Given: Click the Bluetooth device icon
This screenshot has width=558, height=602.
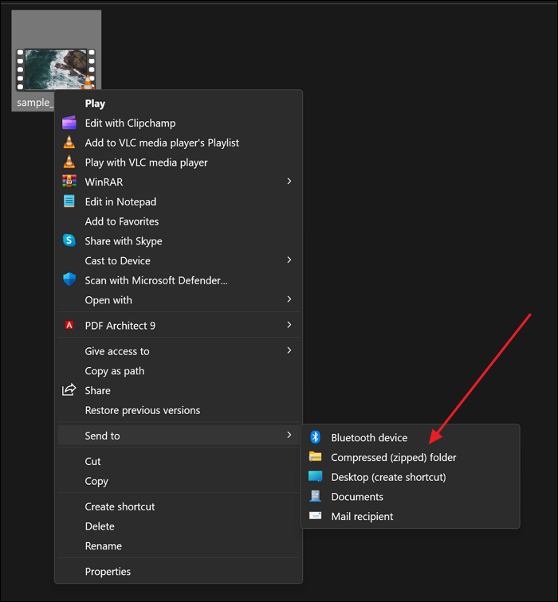Looking at the screenshot, I should (315, 437).
